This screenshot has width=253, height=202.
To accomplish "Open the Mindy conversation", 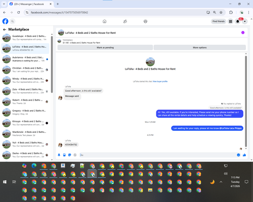I will (x=25, y=80).
